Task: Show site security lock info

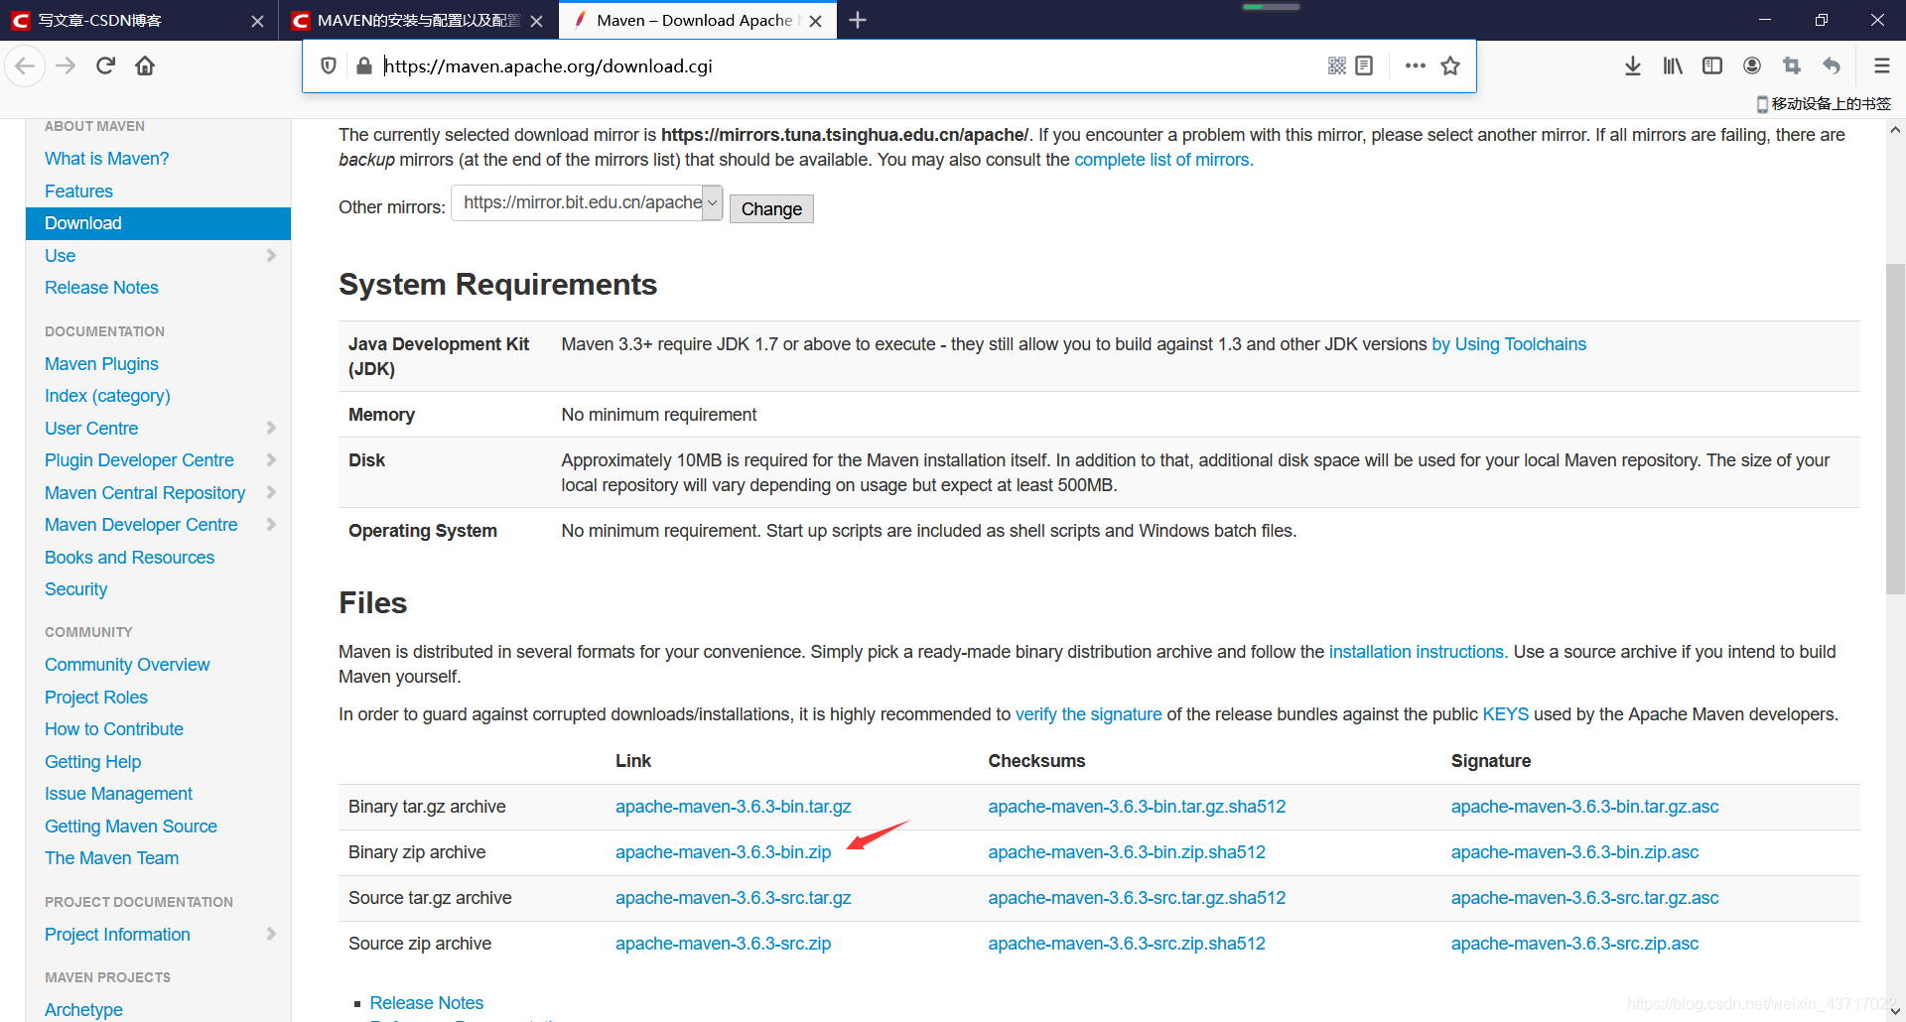Action: pos(364,66)
